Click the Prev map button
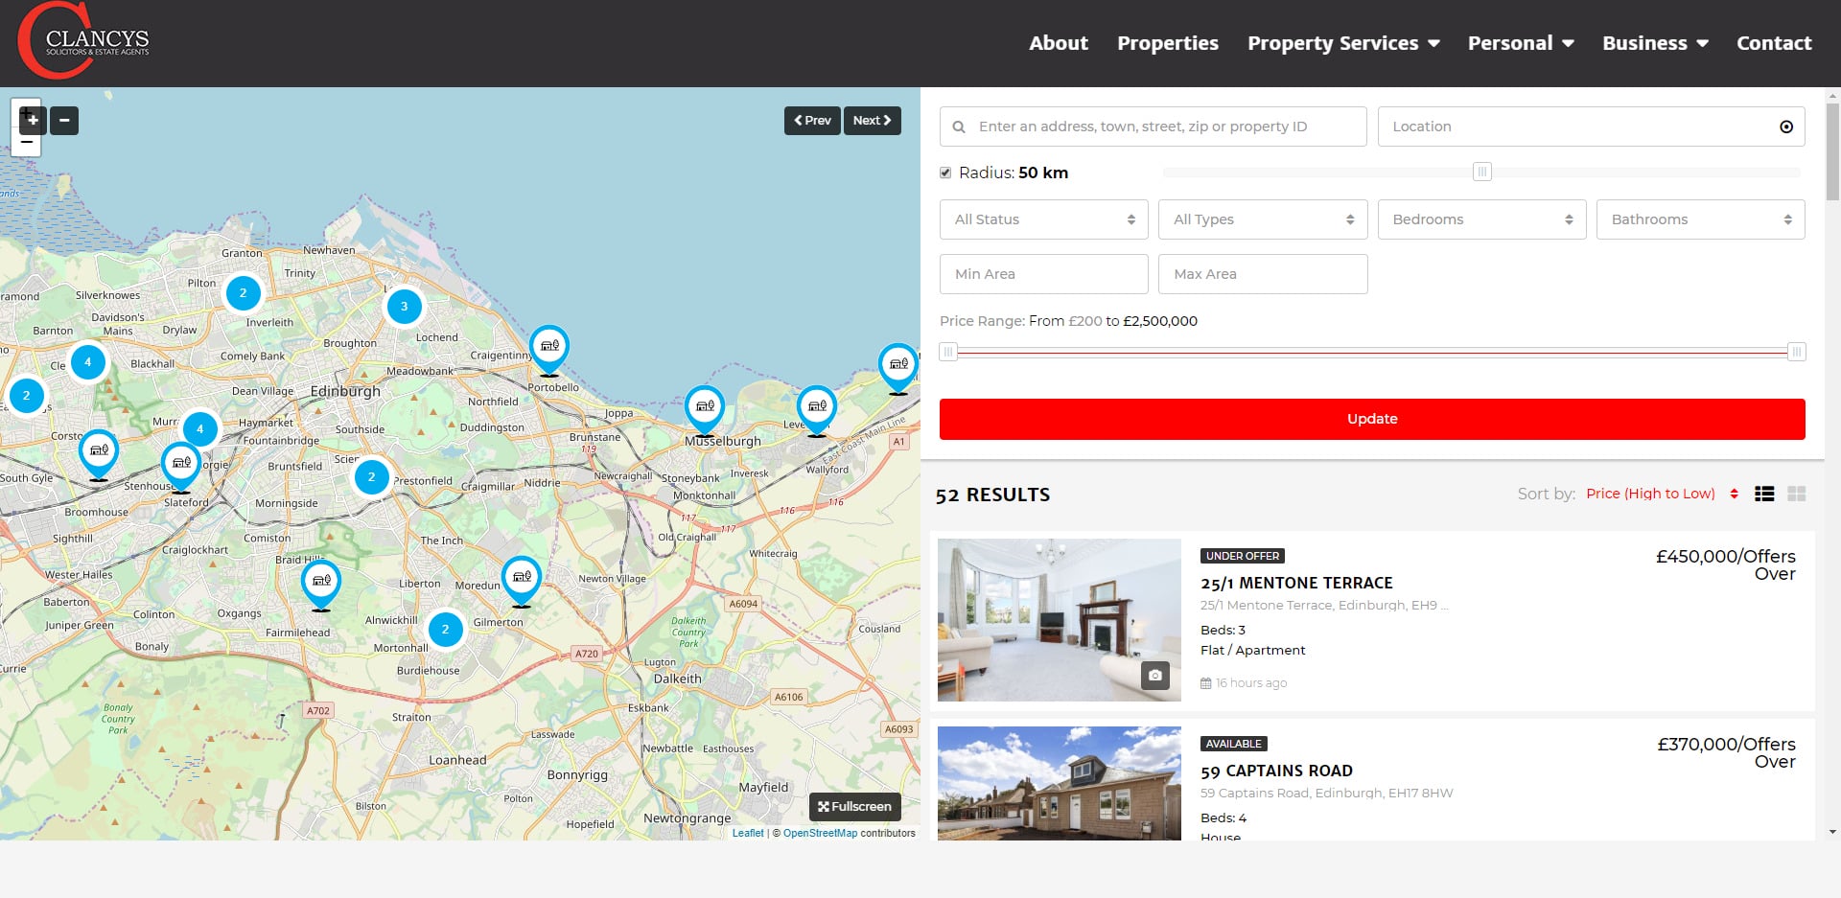Screen dimensions: 1841x898 (812, 121)
